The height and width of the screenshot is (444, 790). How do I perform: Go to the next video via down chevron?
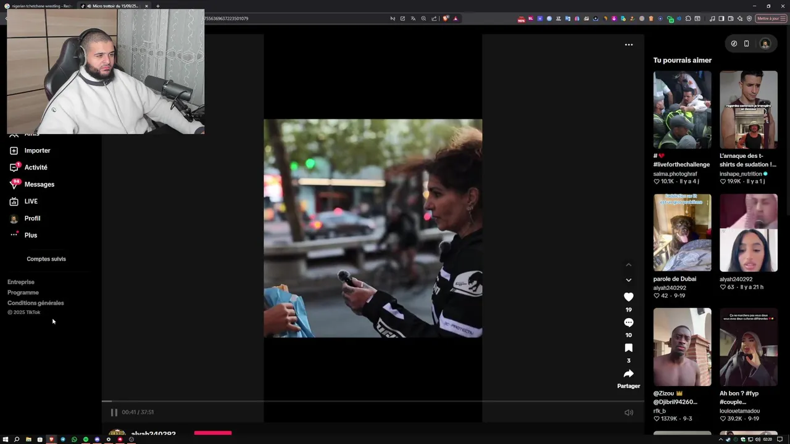[x=628, y=280]
